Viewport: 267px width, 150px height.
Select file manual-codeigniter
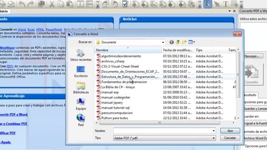coord(116,97)
